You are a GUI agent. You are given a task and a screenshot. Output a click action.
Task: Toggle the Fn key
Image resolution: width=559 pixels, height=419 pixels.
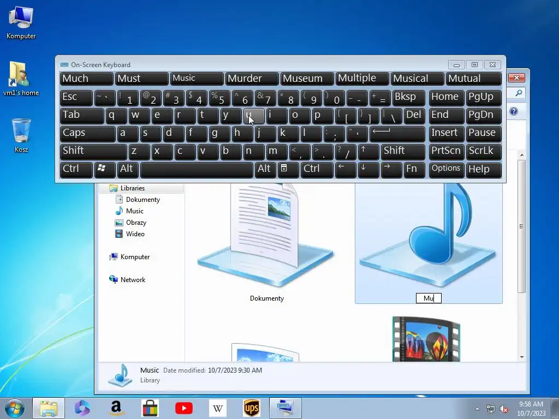point(415,170)
